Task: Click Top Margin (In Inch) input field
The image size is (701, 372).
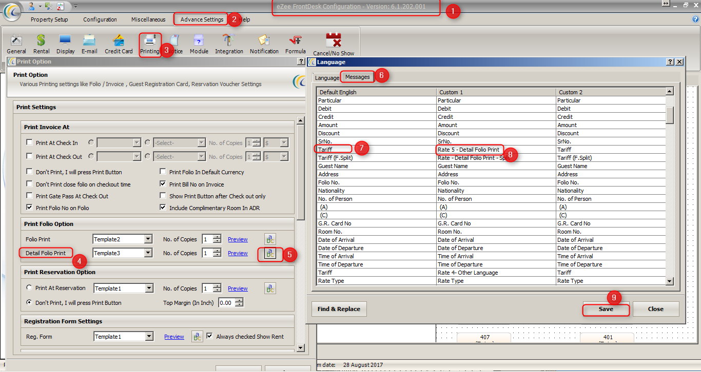Action: (x=226, y=303)
